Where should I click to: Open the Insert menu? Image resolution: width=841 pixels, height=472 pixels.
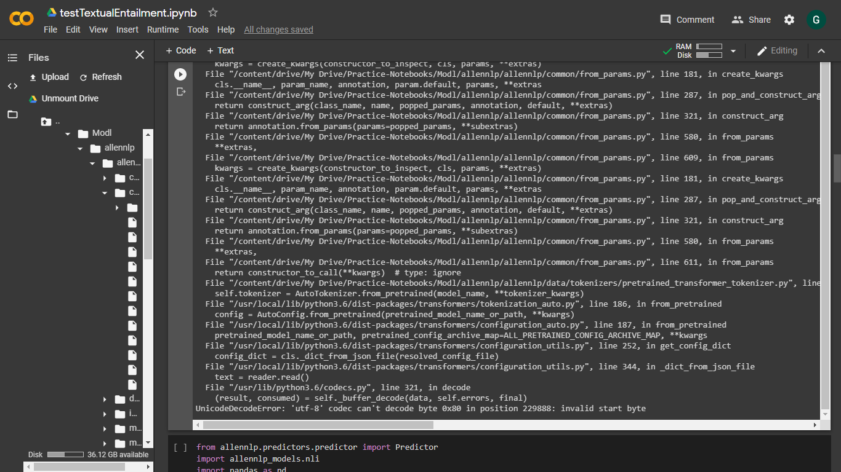point(127,29)
